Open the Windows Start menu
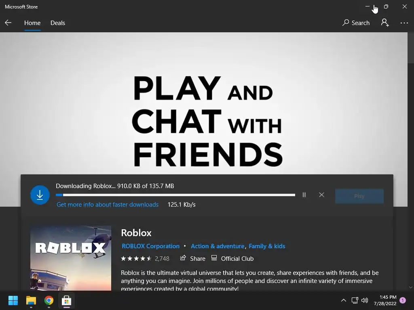 click(13, 300)
